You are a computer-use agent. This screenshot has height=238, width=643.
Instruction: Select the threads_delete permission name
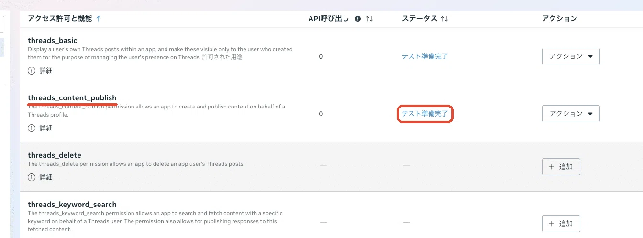click(x=55, y=155)
